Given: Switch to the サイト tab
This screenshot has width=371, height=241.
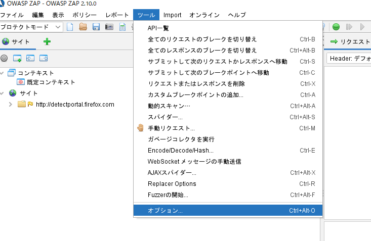Looking at the screenshot, I should click(18, 42).
